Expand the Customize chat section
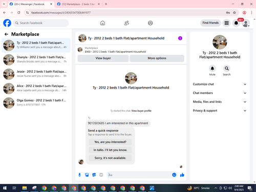This screenshot has height=192, width=256. (220, 84)
